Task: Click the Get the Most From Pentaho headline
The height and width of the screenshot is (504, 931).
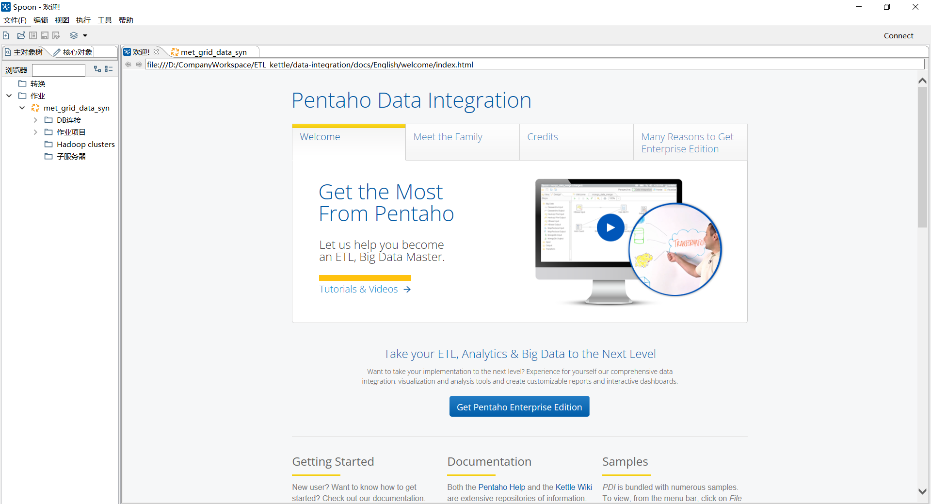Action: [x=386, y=203]
